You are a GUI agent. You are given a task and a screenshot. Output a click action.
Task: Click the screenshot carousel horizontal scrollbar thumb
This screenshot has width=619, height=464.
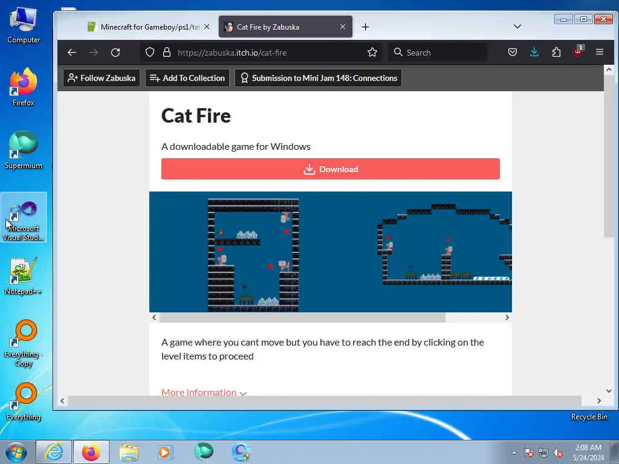[x=302, y=318]
